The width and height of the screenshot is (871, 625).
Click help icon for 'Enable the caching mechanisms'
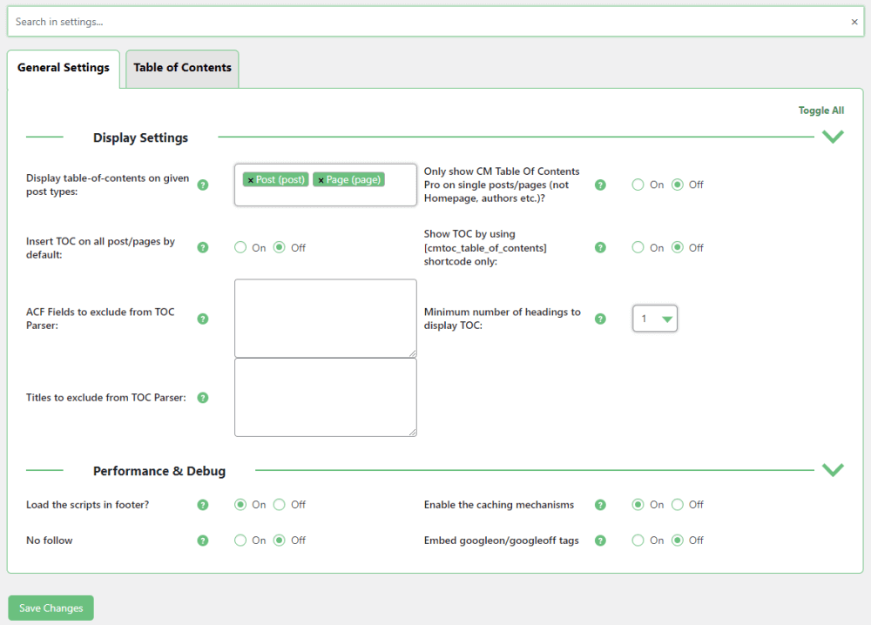tap(600, 505)
